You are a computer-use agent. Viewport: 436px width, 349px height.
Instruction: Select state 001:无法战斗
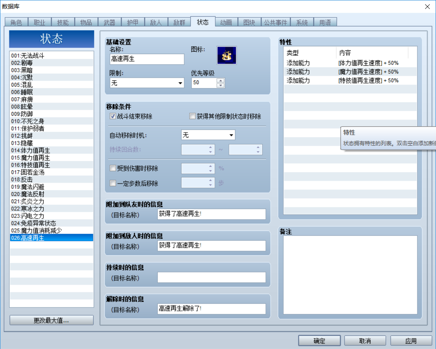coord(51,56)
